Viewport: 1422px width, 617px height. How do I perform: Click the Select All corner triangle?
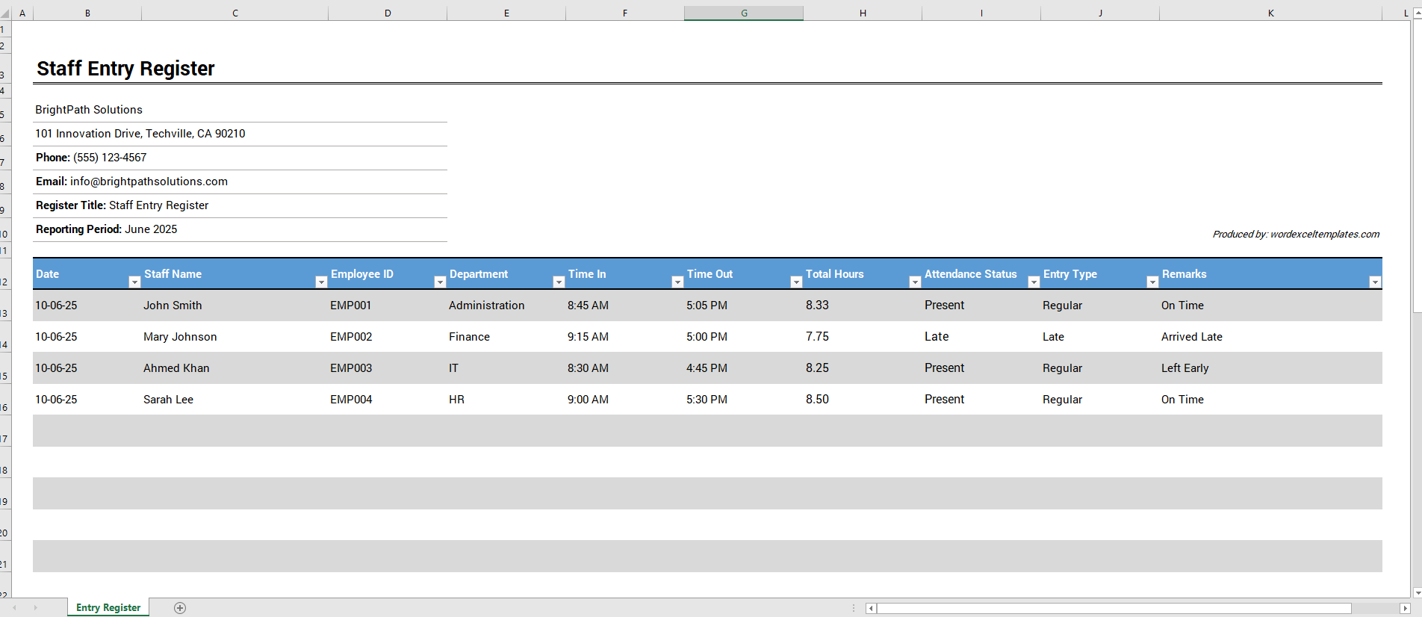pos(5,13)
